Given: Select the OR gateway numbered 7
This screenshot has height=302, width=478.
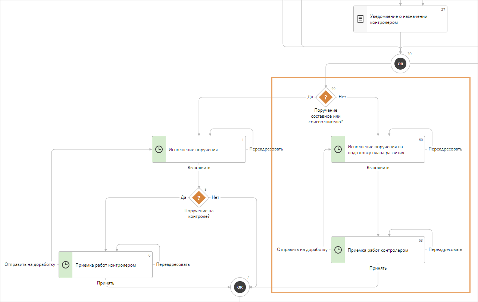Looking at the screenshot, I should coord(240,287).
